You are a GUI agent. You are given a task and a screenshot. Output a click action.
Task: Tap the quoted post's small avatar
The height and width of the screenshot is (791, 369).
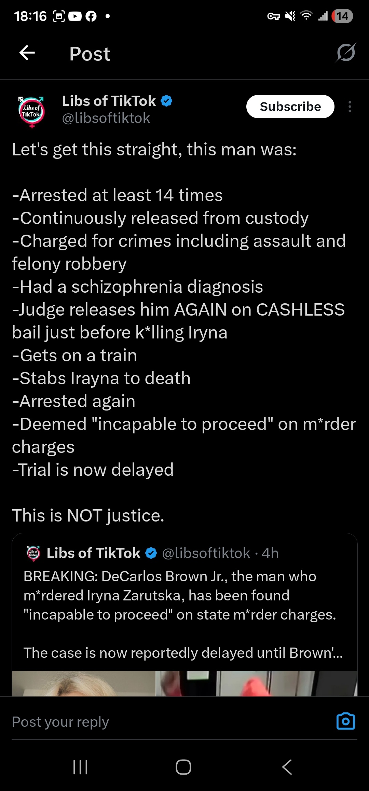tap(33, 553)
